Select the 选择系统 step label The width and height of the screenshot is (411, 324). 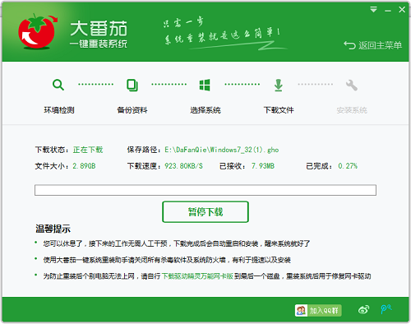pyautogui.click(x=205, y=110)
